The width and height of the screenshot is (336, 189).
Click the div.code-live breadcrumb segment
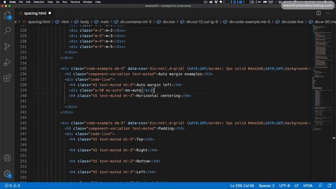292,22
